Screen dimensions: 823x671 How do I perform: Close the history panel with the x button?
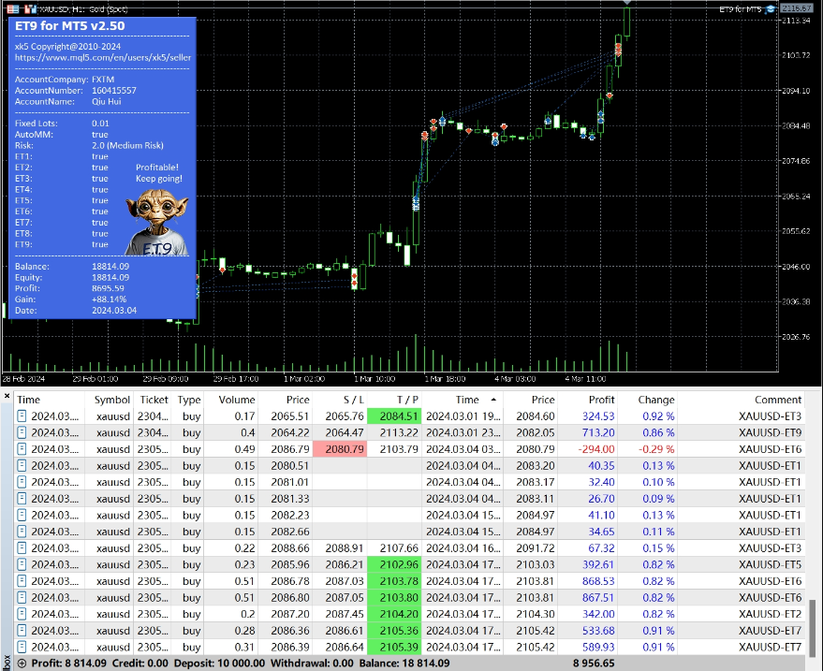pyautogui.click(x=7, y=396)
